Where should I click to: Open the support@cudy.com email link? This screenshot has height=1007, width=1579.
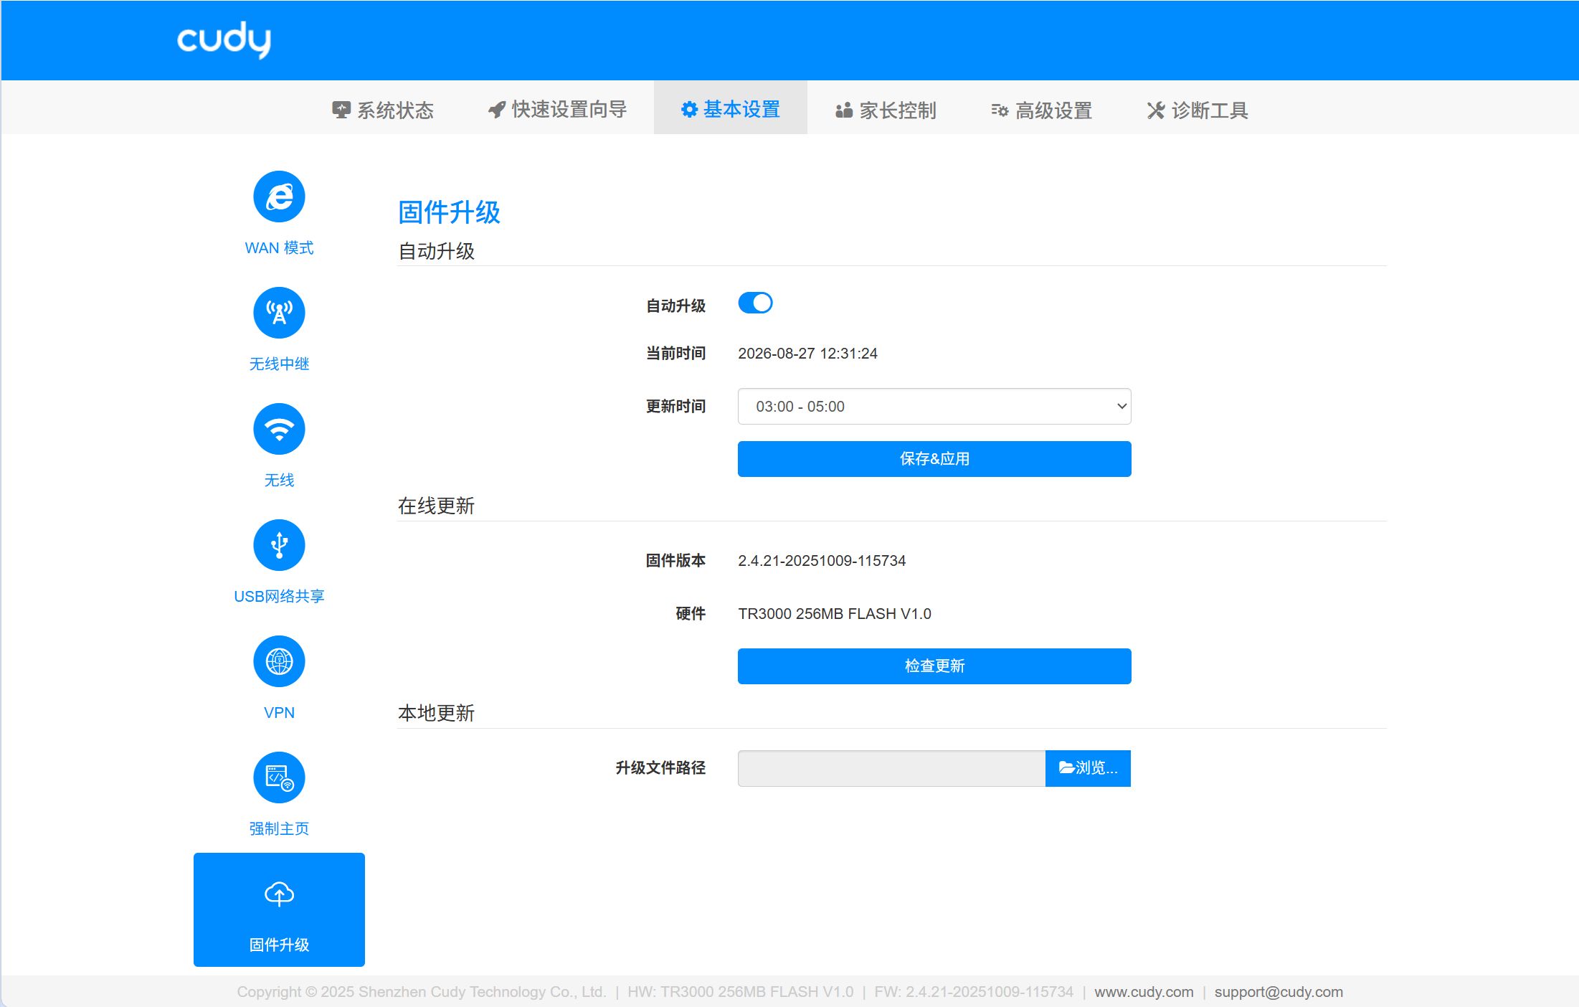(x=1279, y=992)
